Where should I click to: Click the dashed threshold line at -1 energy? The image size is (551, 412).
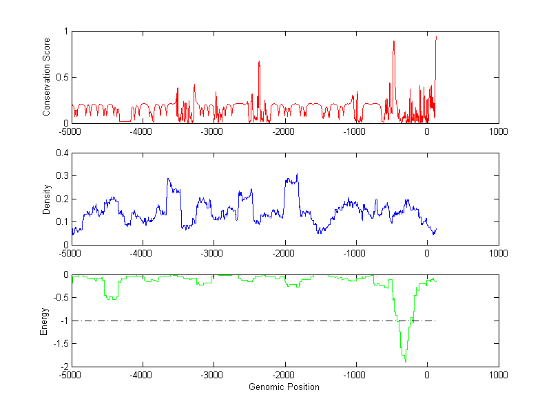(241, 321)
